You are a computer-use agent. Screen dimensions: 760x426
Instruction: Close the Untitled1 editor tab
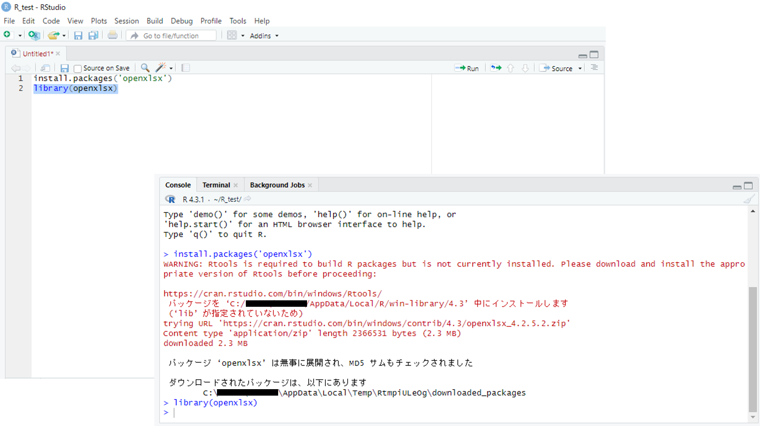(58, 54)
